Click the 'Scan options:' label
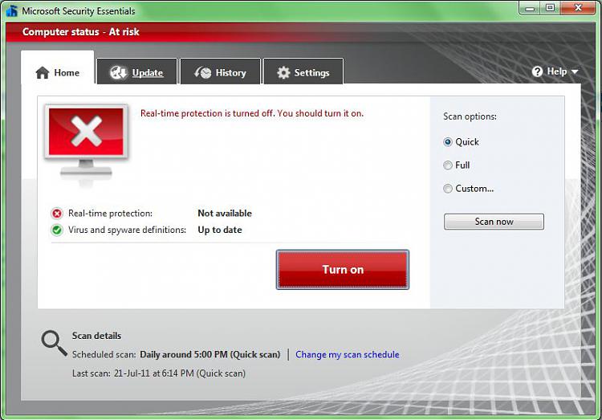This screenshot has width=602, height=420. (x=470, y=116)
